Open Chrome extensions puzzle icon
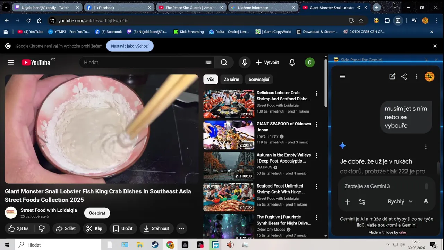Screen dimensions: 444x250 pos(387,20)
